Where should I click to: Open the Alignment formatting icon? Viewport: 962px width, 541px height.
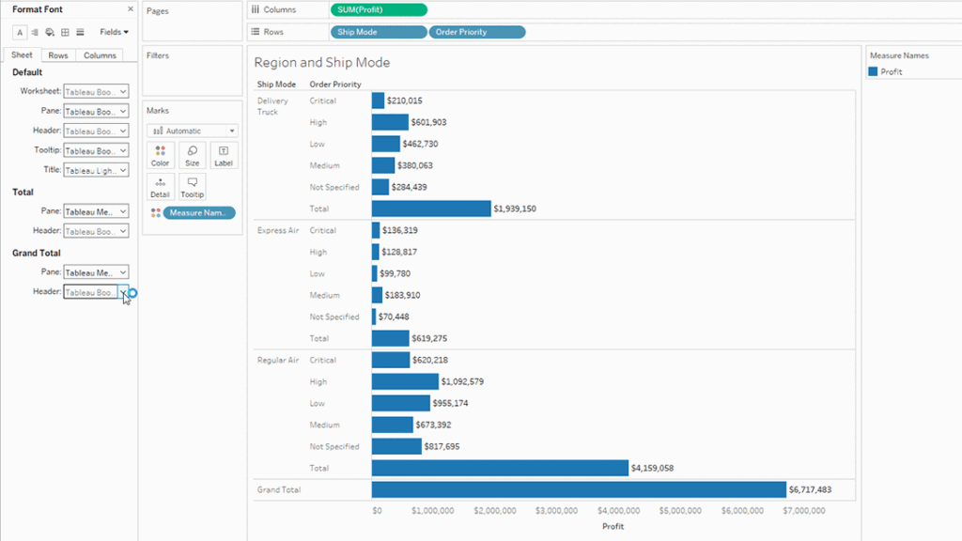[35, 32]
